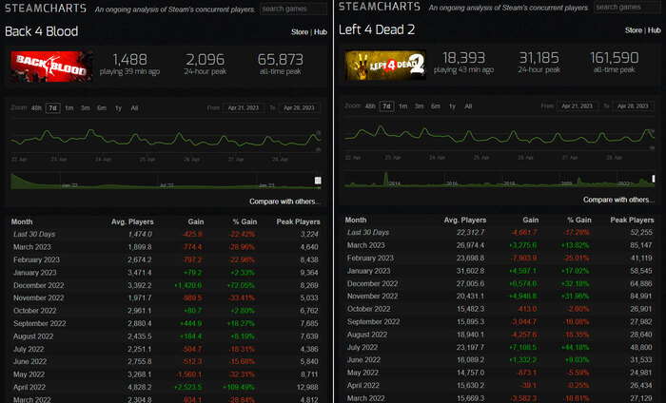Click the Left 4 Dead 2 game banner image
This screenshot has height=403, width=666.
tap(384, 66)
